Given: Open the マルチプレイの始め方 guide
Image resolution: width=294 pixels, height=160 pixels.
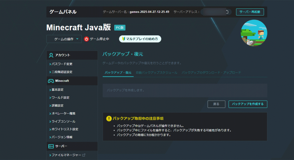Looking at the screenshot, I should (140, 39).
